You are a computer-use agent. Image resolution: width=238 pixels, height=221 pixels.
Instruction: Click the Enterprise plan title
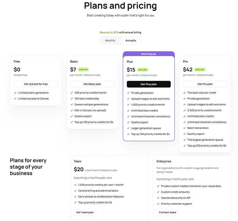click(164, 161)
